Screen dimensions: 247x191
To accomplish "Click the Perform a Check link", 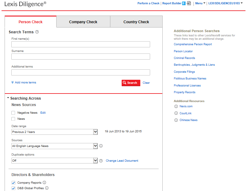I will [x=148, y=3].
